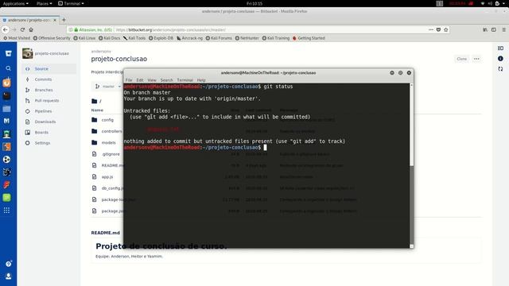
Task: Open the terminal Help menu
Action: pos(201,80)
